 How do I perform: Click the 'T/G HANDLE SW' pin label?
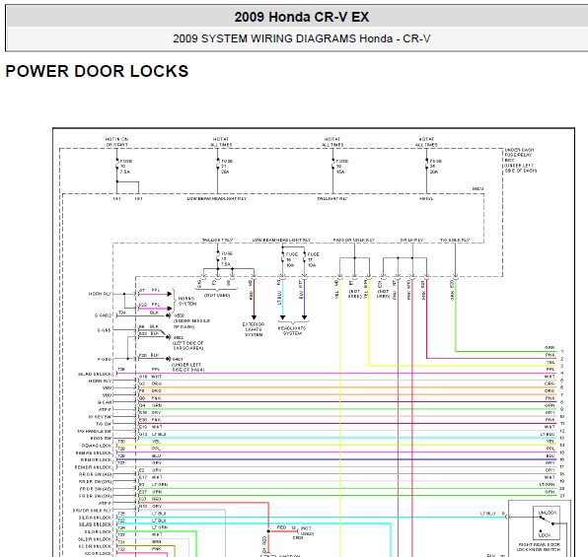95,431
